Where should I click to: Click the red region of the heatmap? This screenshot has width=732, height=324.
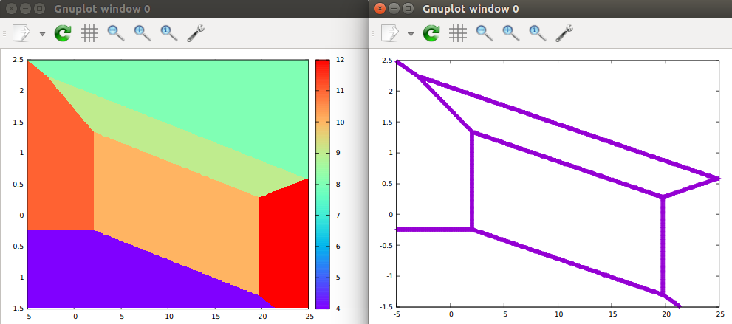(x=284, y=251)
